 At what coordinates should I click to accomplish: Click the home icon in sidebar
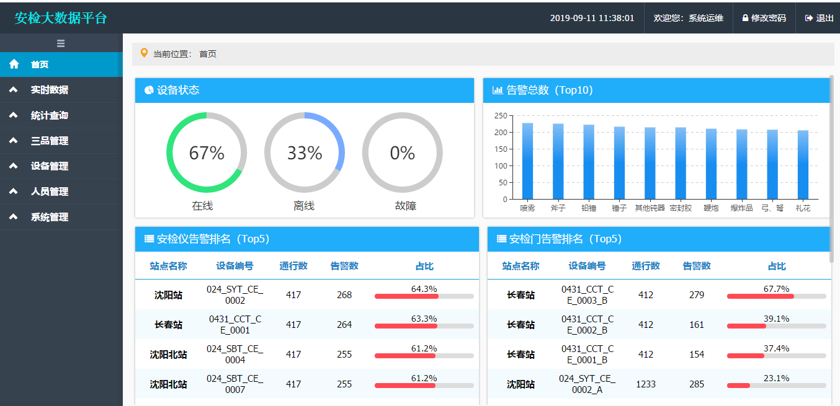pyautogui.click(x=14, y=64)
